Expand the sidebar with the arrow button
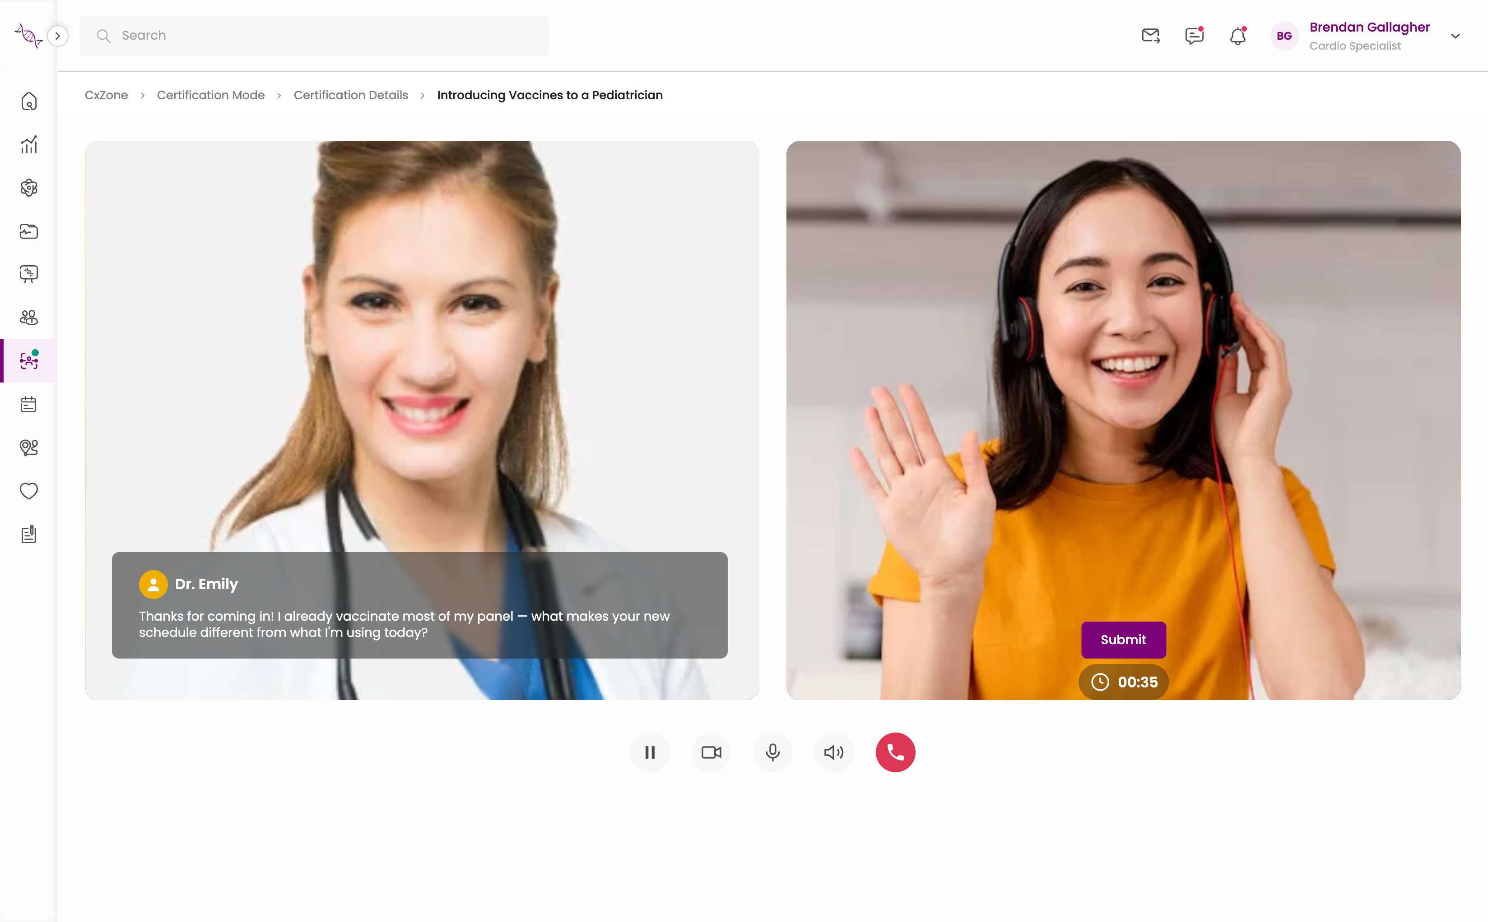Screen dimensions: 1488x922 tap(57, 36)
